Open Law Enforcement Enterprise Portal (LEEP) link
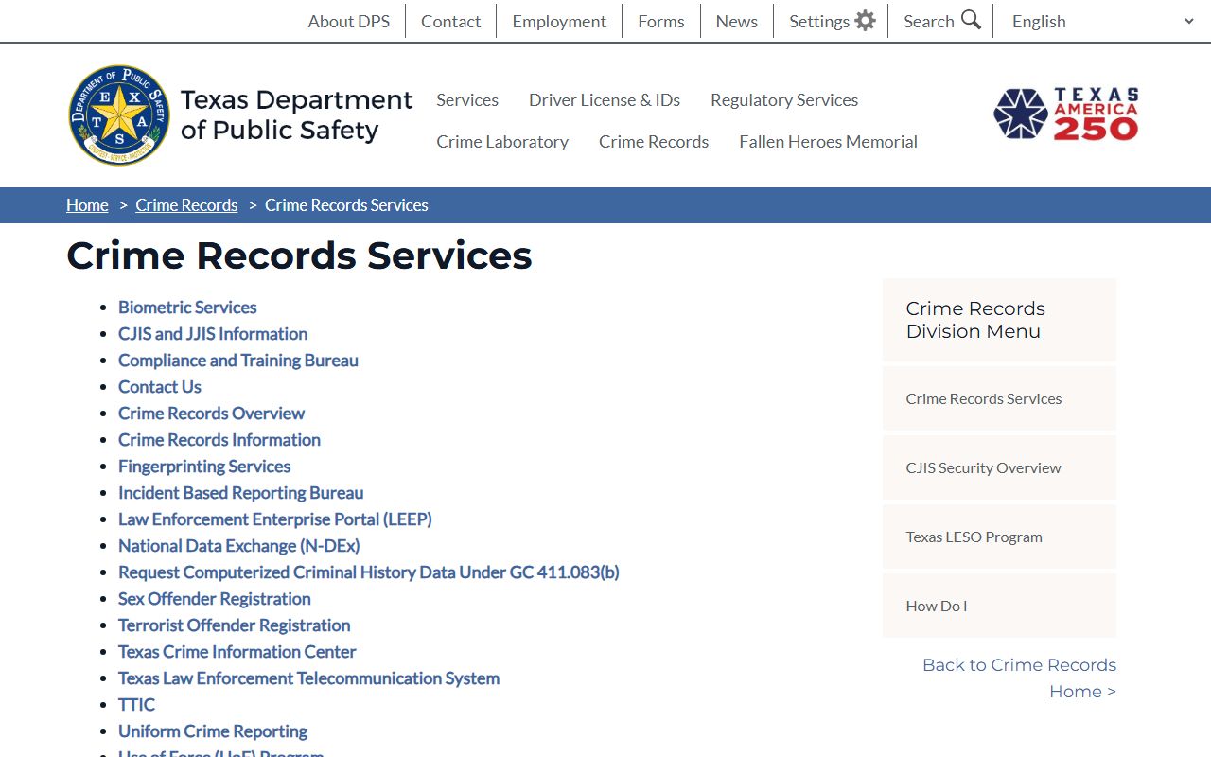The height and width of the screenshot is (757, 1211). 275,519
